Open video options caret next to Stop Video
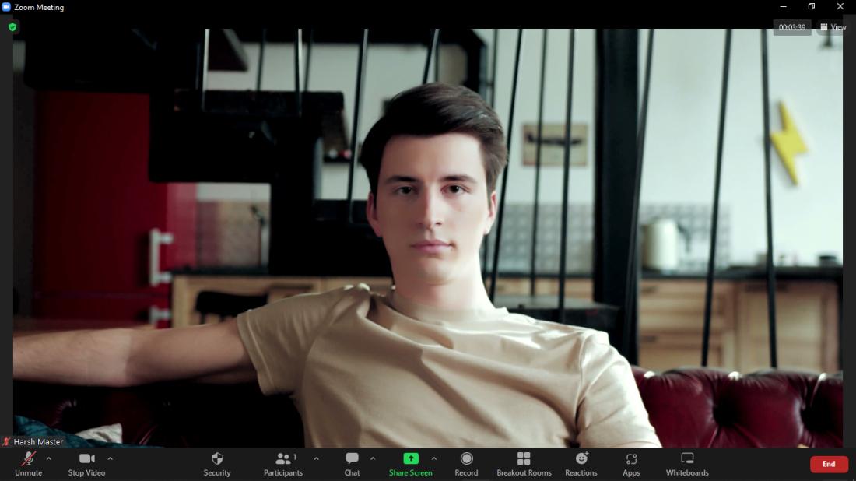The image size is (856, 481). (111, 458)
